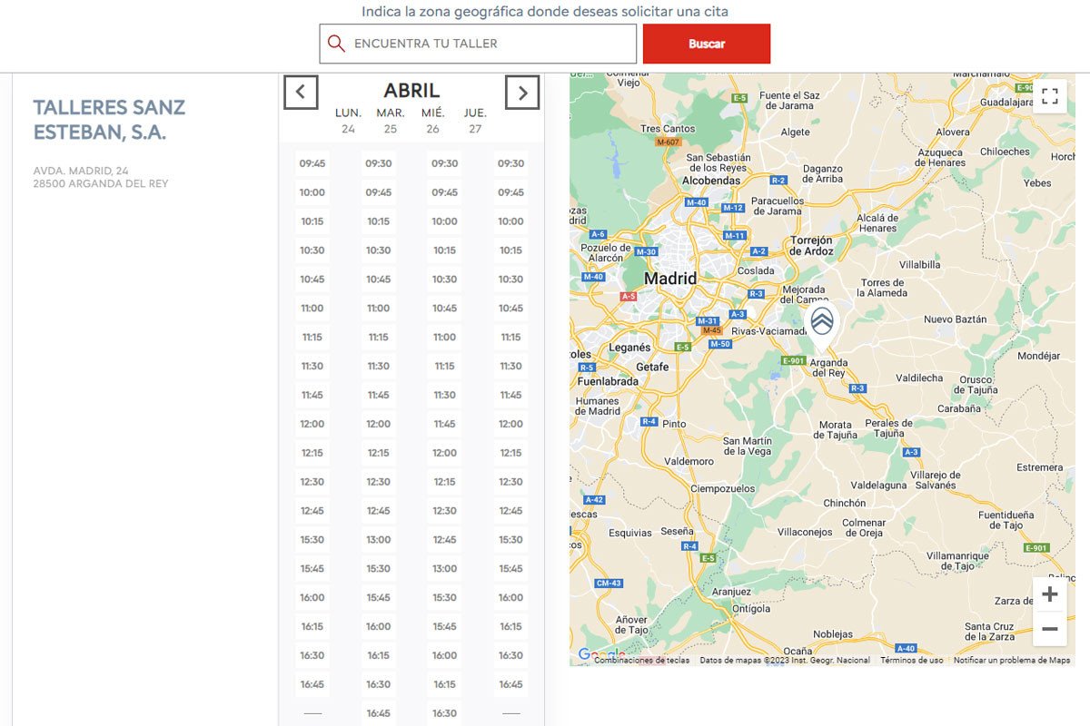The width and height of the screenshot is (1090, 726).
Task: Go to the previous week in calendar
Action: pyautogui.click(x=301, y=92)
